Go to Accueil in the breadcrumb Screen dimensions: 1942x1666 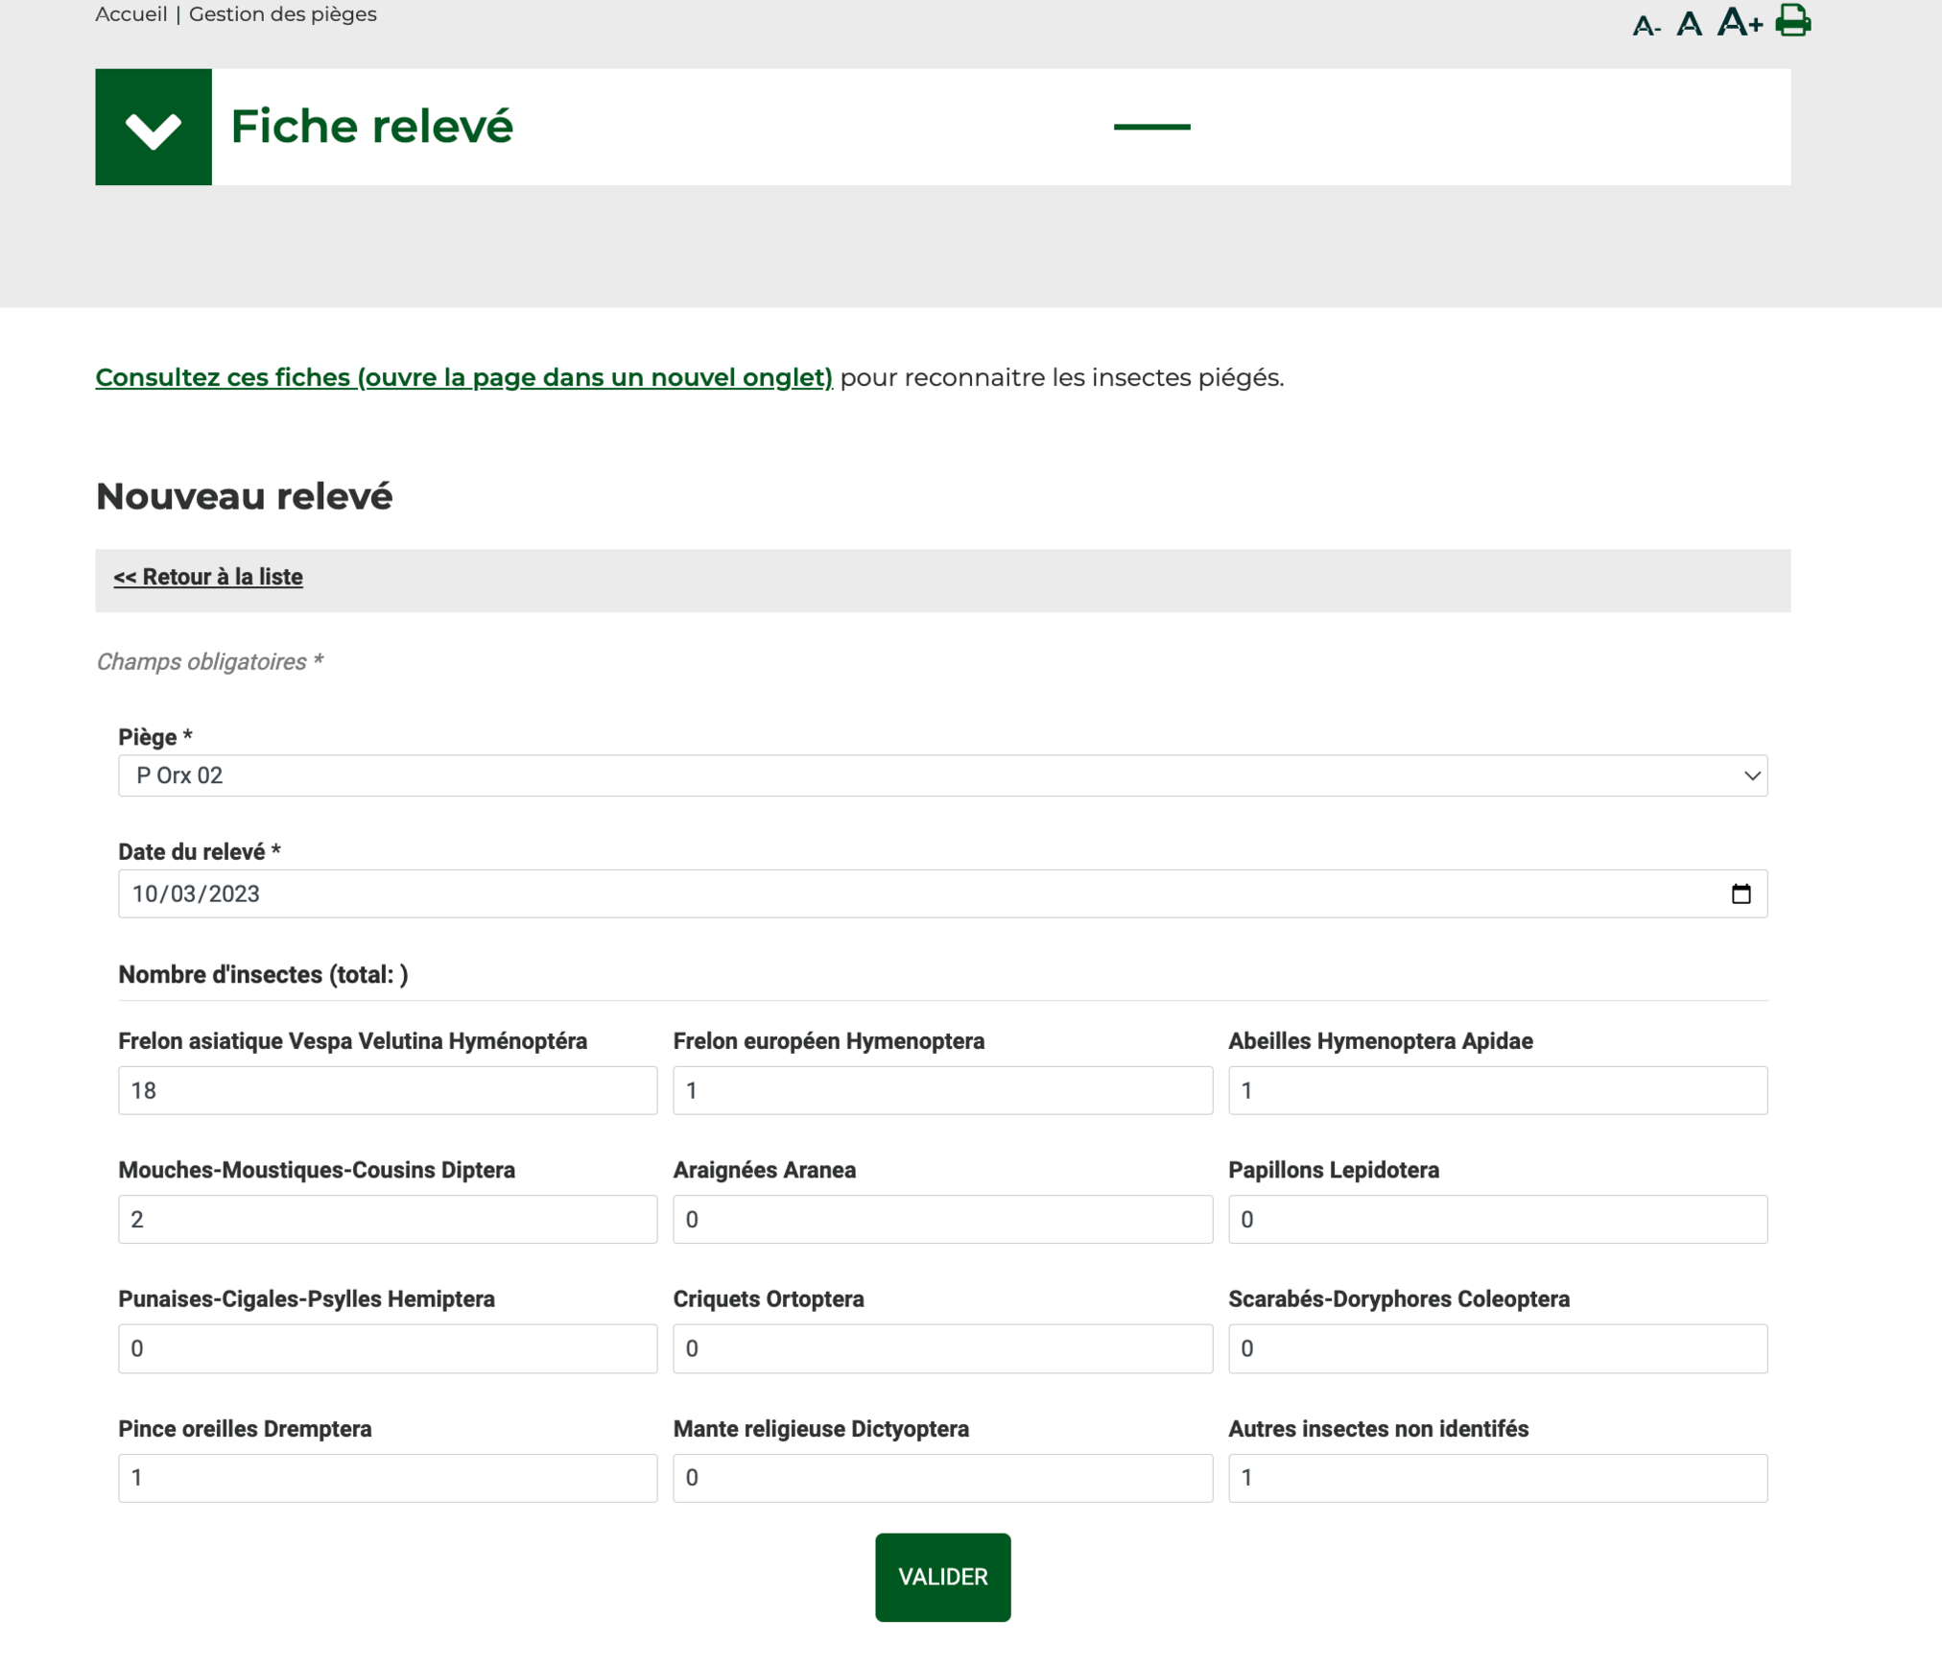(130, 14)
